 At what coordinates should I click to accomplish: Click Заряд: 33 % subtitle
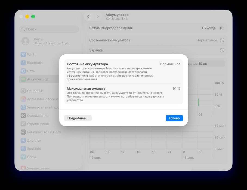pyautogui.click(x=120, y=18)
